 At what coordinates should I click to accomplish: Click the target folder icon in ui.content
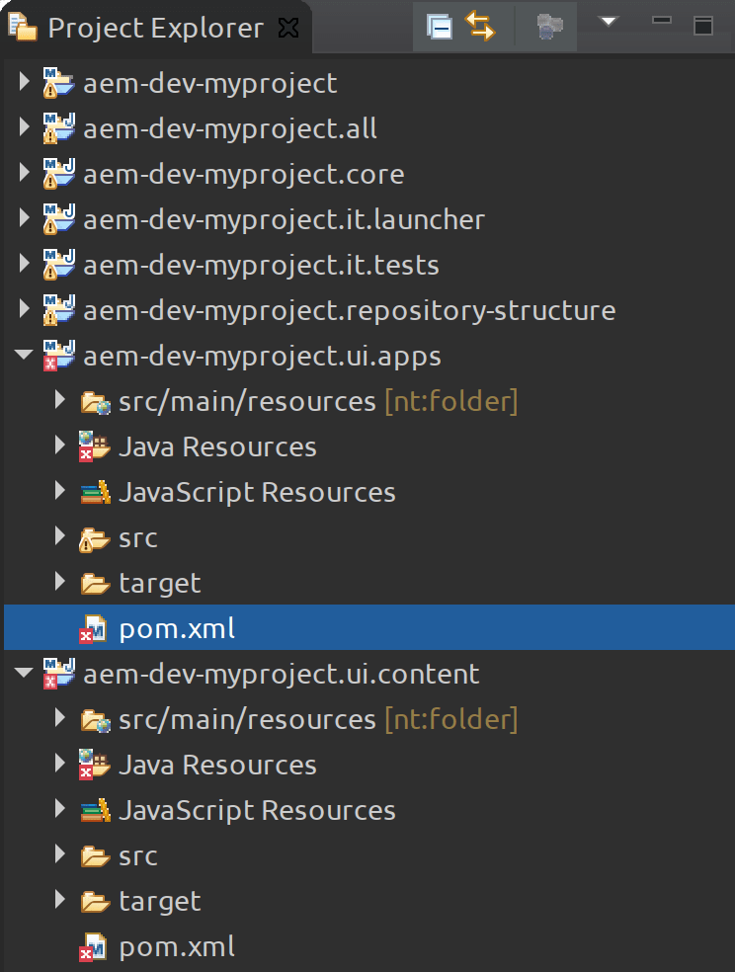pos(96,901)
